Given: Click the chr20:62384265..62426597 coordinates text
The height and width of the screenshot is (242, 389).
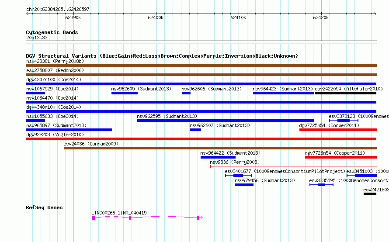Looking at the screenshot, I should (x=58, y=9).
